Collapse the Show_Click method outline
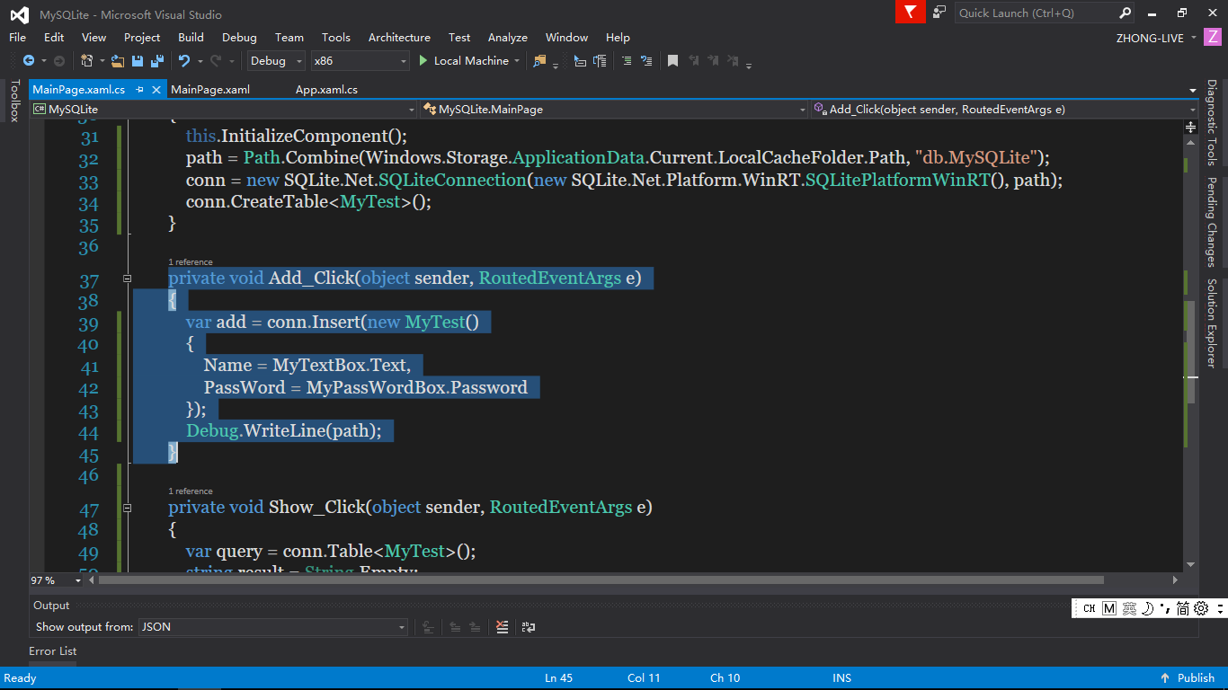Viewport: 1228px width, 690px height. [x=127, y=508]
